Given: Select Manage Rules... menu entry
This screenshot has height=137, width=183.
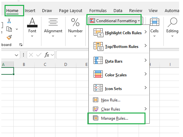Looking at the screenshot, I should (119, 118).
